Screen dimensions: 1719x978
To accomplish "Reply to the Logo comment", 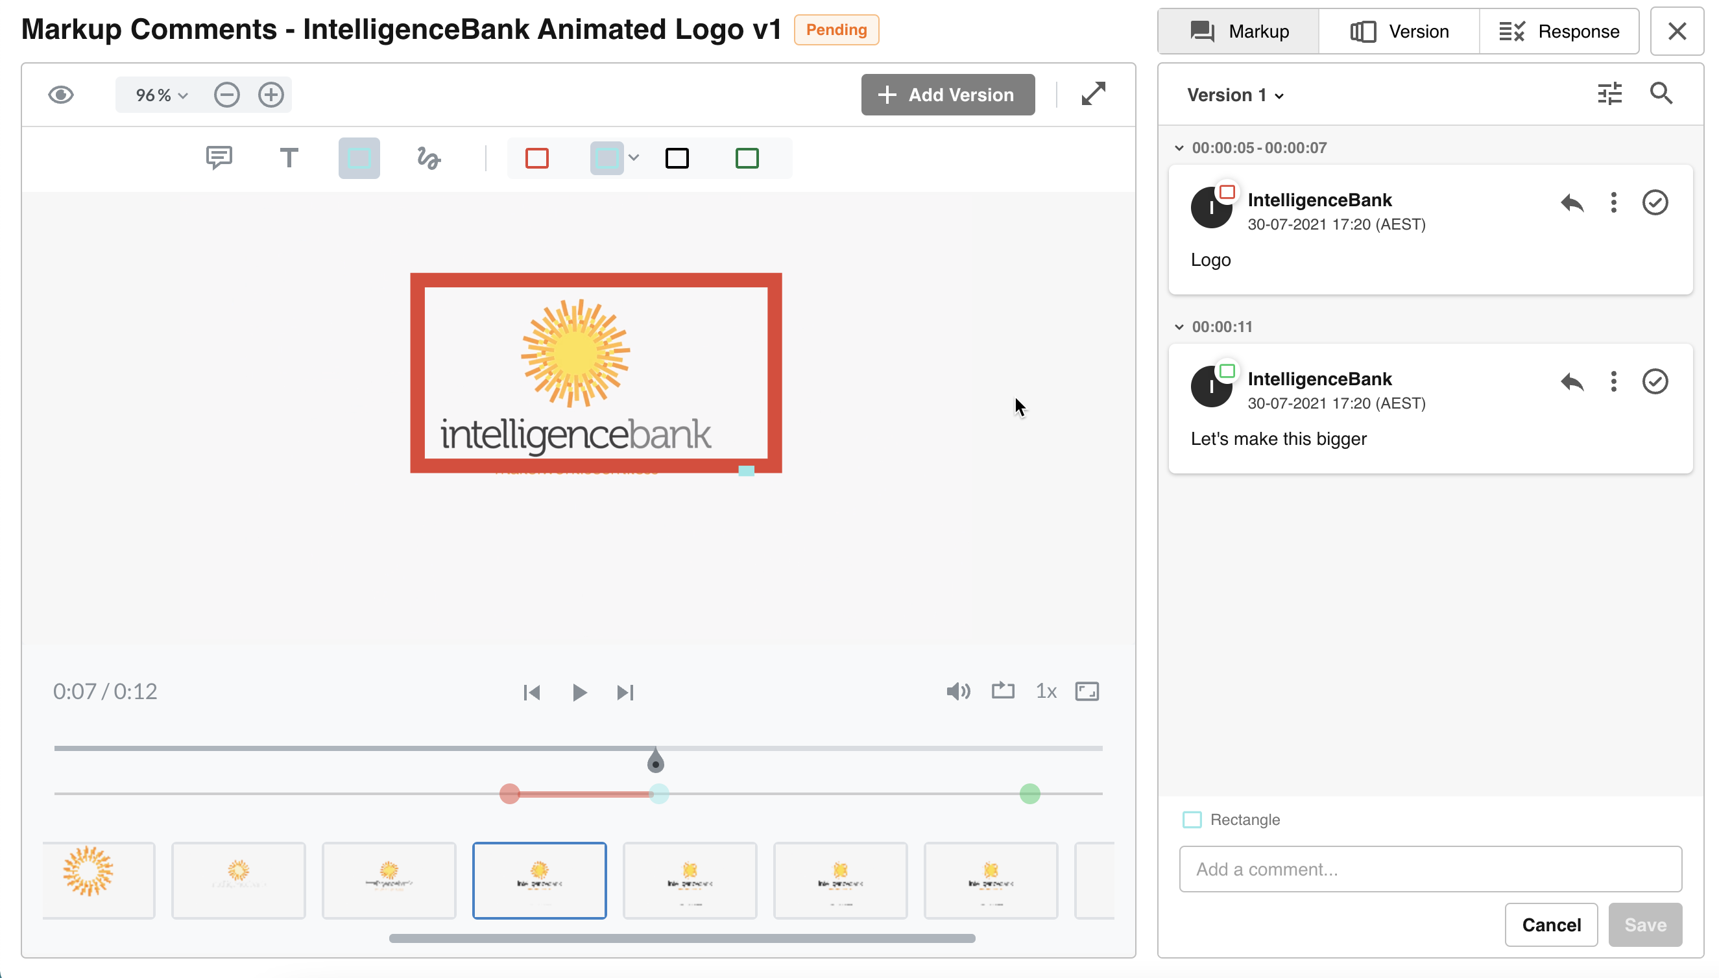I will click(x=1572, y=202).
